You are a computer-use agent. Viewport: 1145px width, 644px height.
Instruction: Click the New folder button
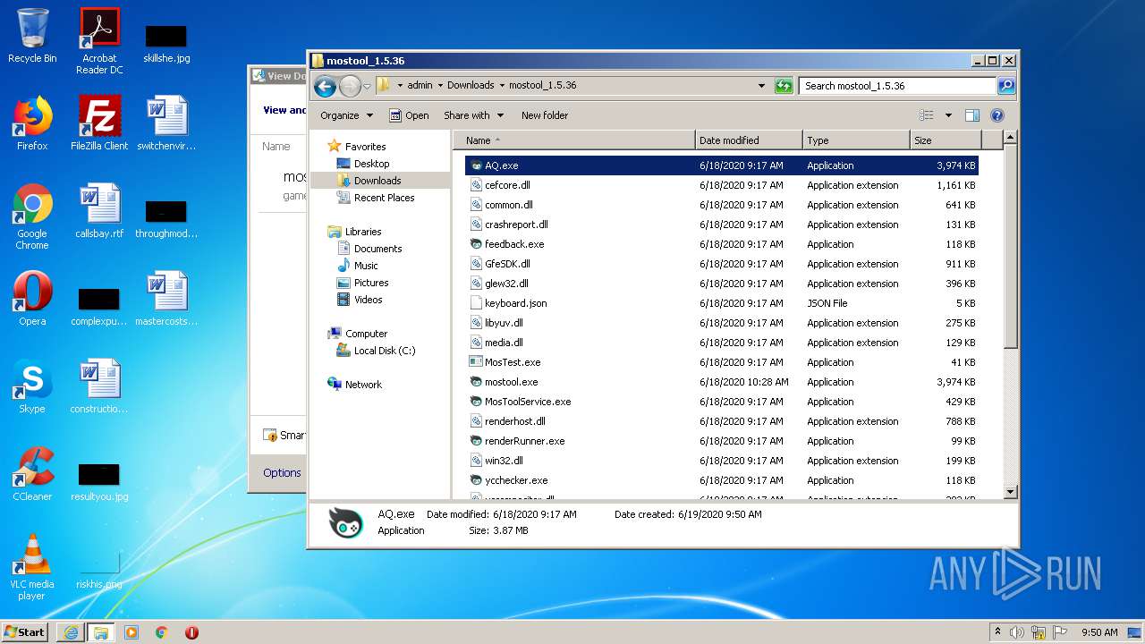pos(544,115)
